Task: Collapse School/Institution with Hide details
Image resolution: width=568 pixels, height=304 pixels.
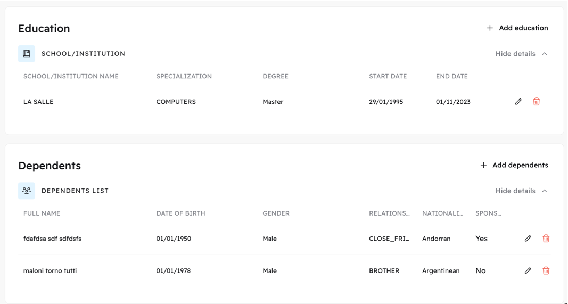Action: pyautogui.click(x=515, y=54)
